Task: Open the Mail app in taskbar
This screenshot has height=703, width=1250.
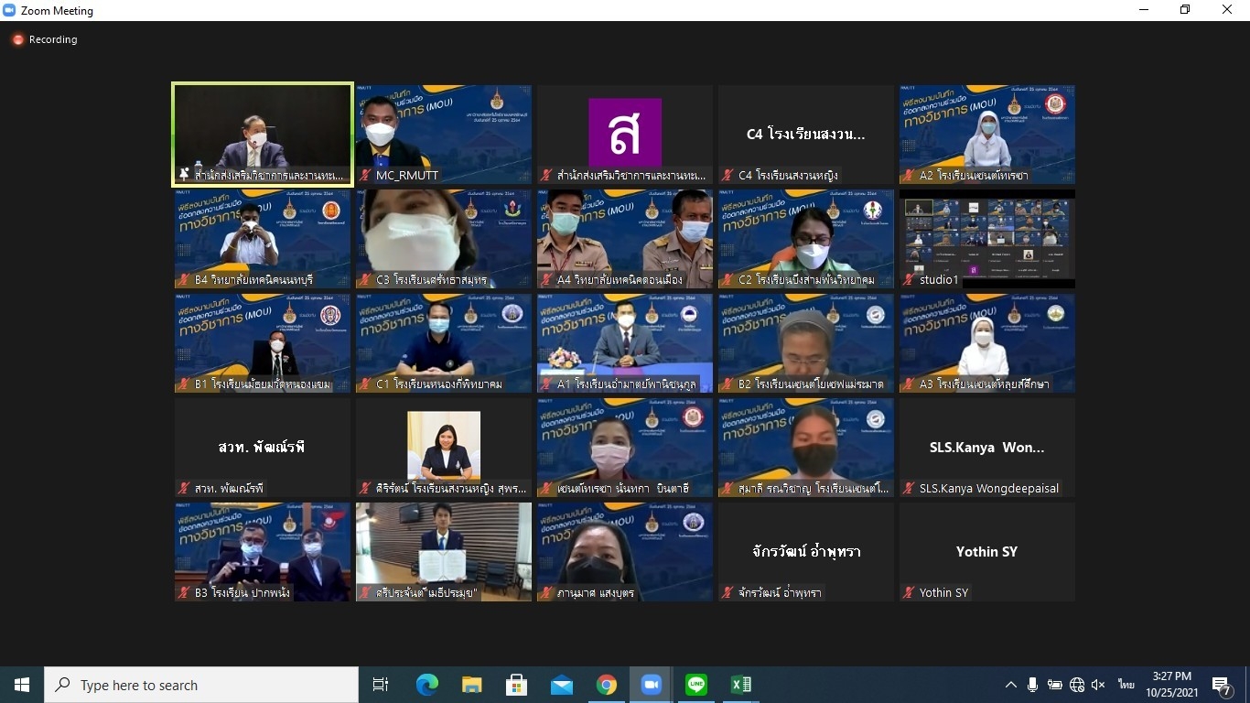Action: pyautogui.click(x=561, y=685)
